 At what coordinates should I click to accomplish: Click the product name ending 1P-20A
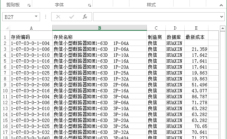[99, 67]
